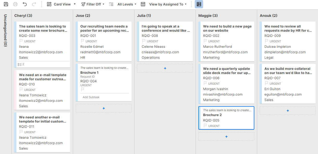This screenshot has height=154, width=318.
Task: Add a new card in Julia's column
Action: (165, 68)
